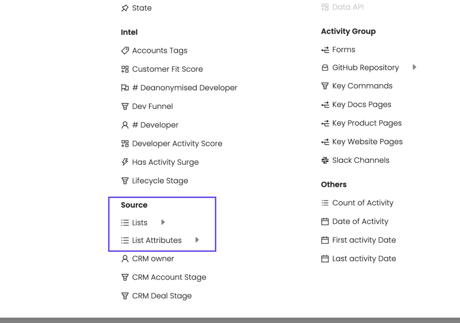
Task: Pick Count of Activity under Others
Action: click(363, 203)
